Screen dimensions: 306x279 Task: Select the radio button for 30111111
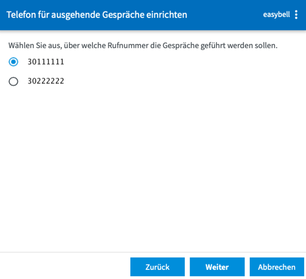tap(13, 62)
